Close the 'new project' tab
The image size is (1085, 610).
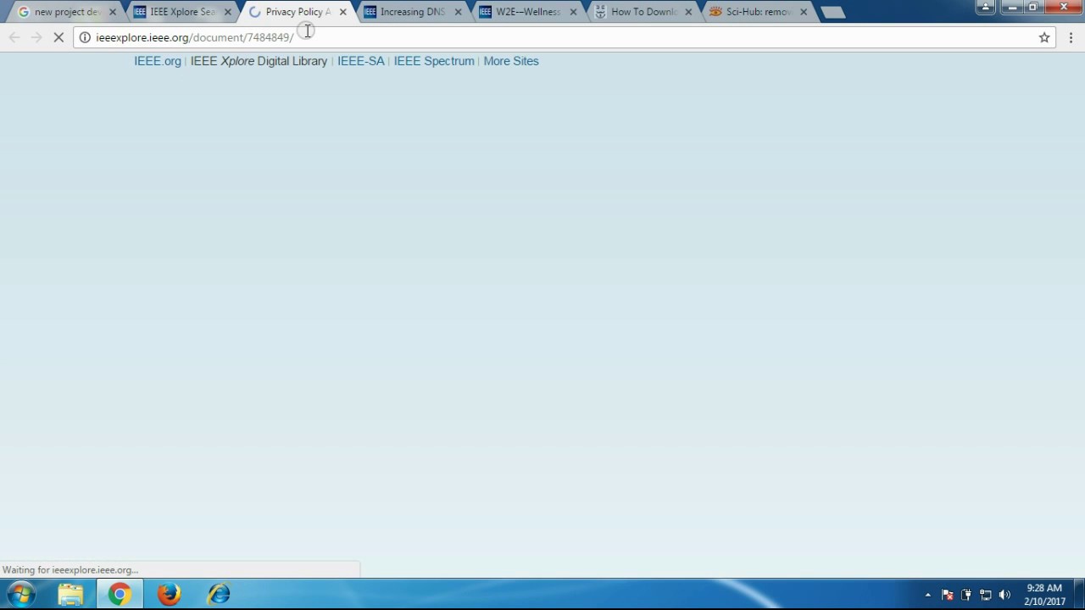(113, 12)
